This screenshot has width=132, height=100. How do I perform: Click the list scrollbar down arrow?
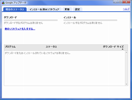pyautogui.click(x=126, y=84)
